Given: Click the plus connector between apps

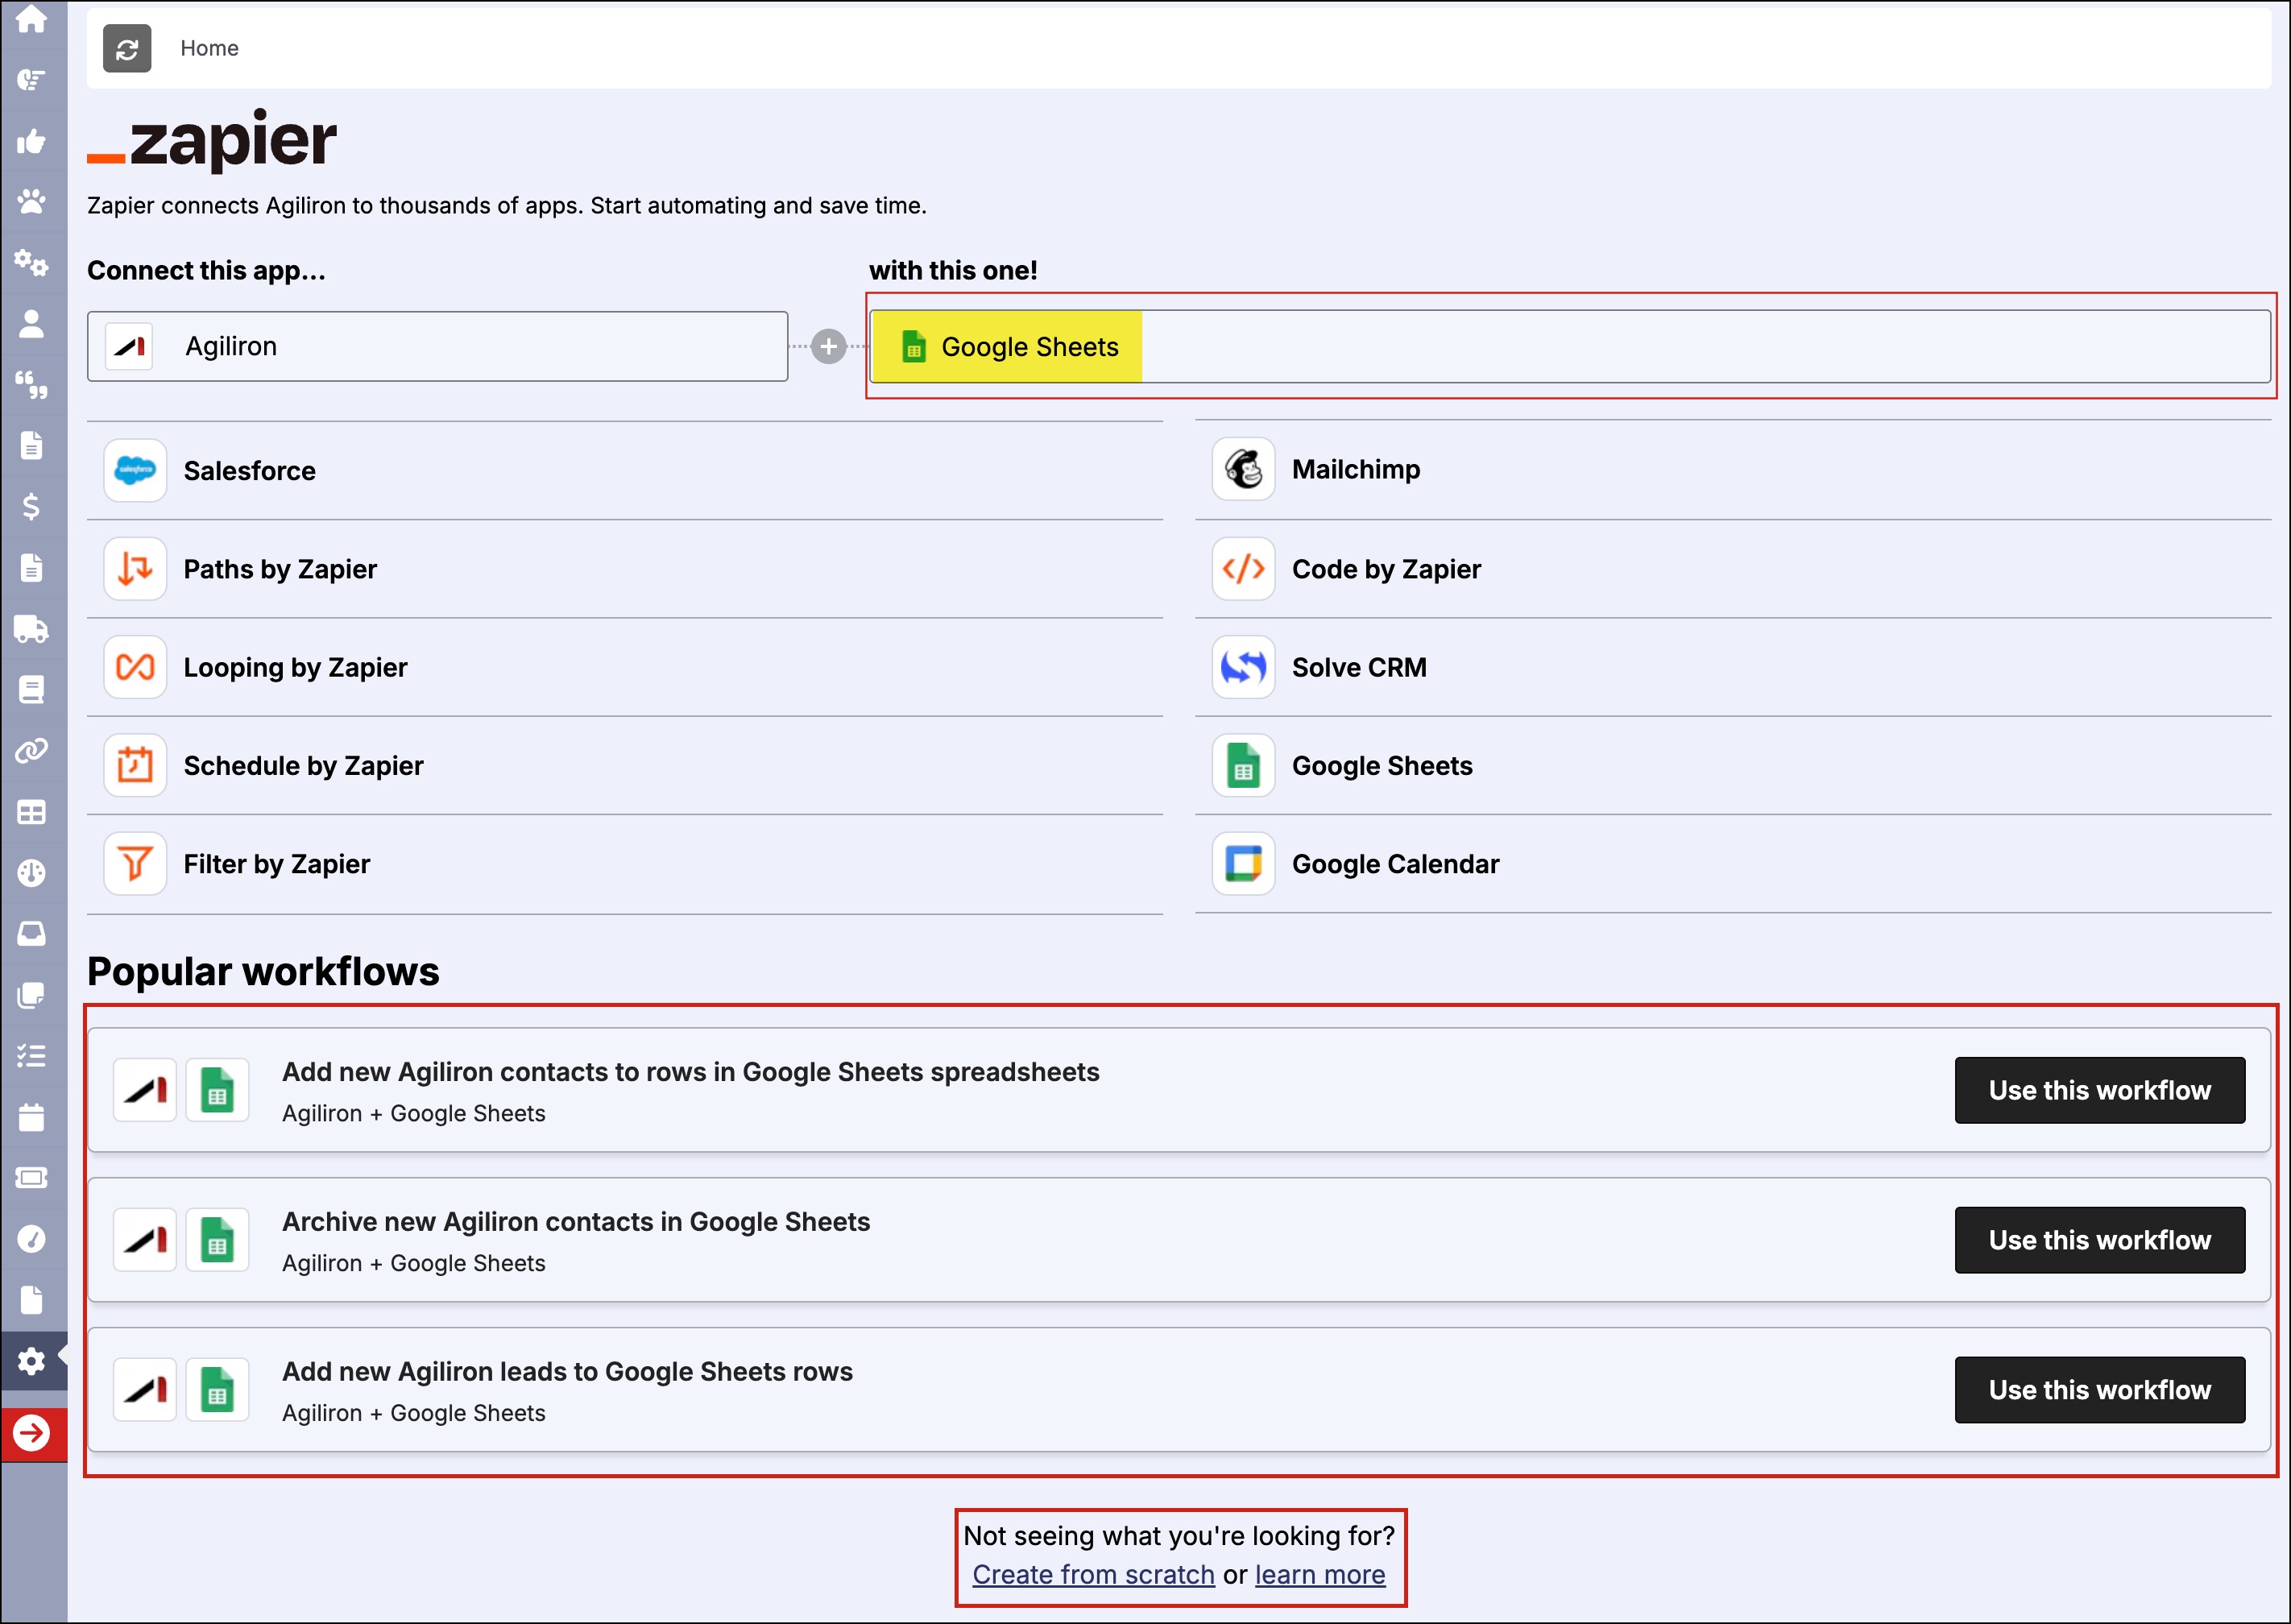Looking at the screenshot, I should click(x=828, y=346).
